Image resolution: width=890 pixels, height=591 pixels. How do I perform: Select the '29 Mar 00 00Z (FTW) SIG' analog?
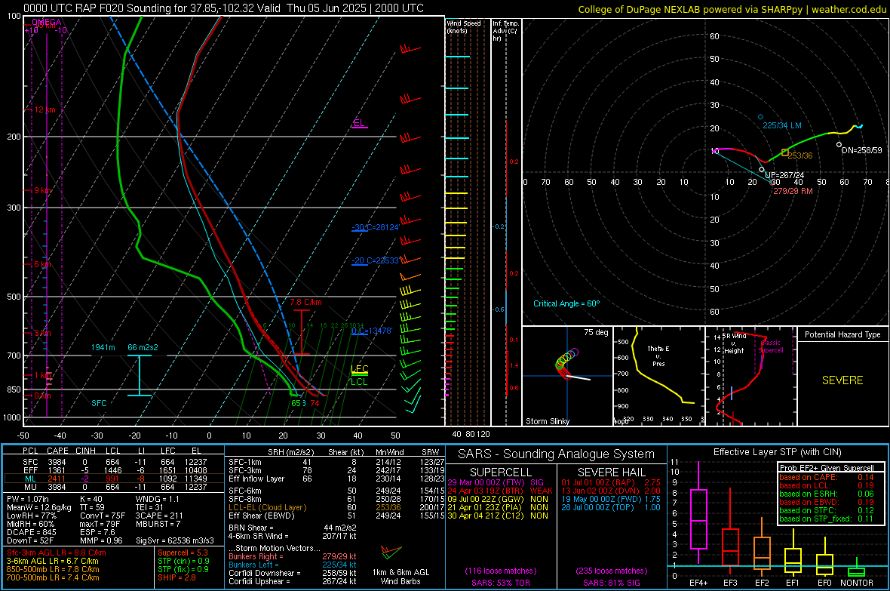(496, 482)
